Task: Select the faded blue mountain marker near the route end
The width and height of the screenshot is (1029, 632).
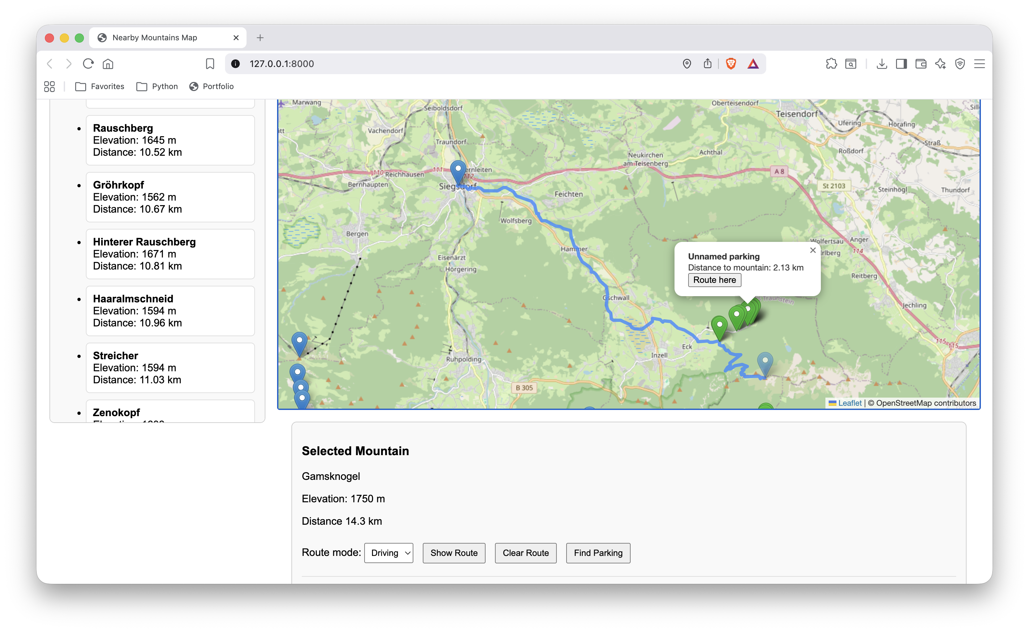Action: 765,364
